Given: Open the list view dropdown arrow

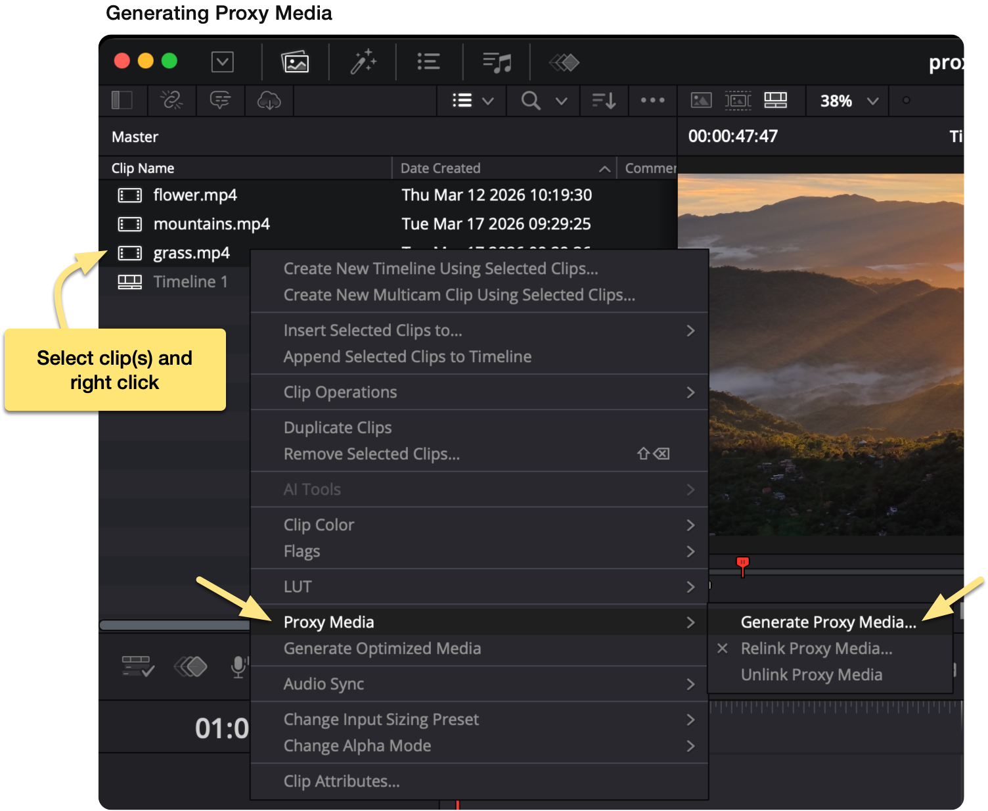Looking at the screenshot, I should coord(488,101).
